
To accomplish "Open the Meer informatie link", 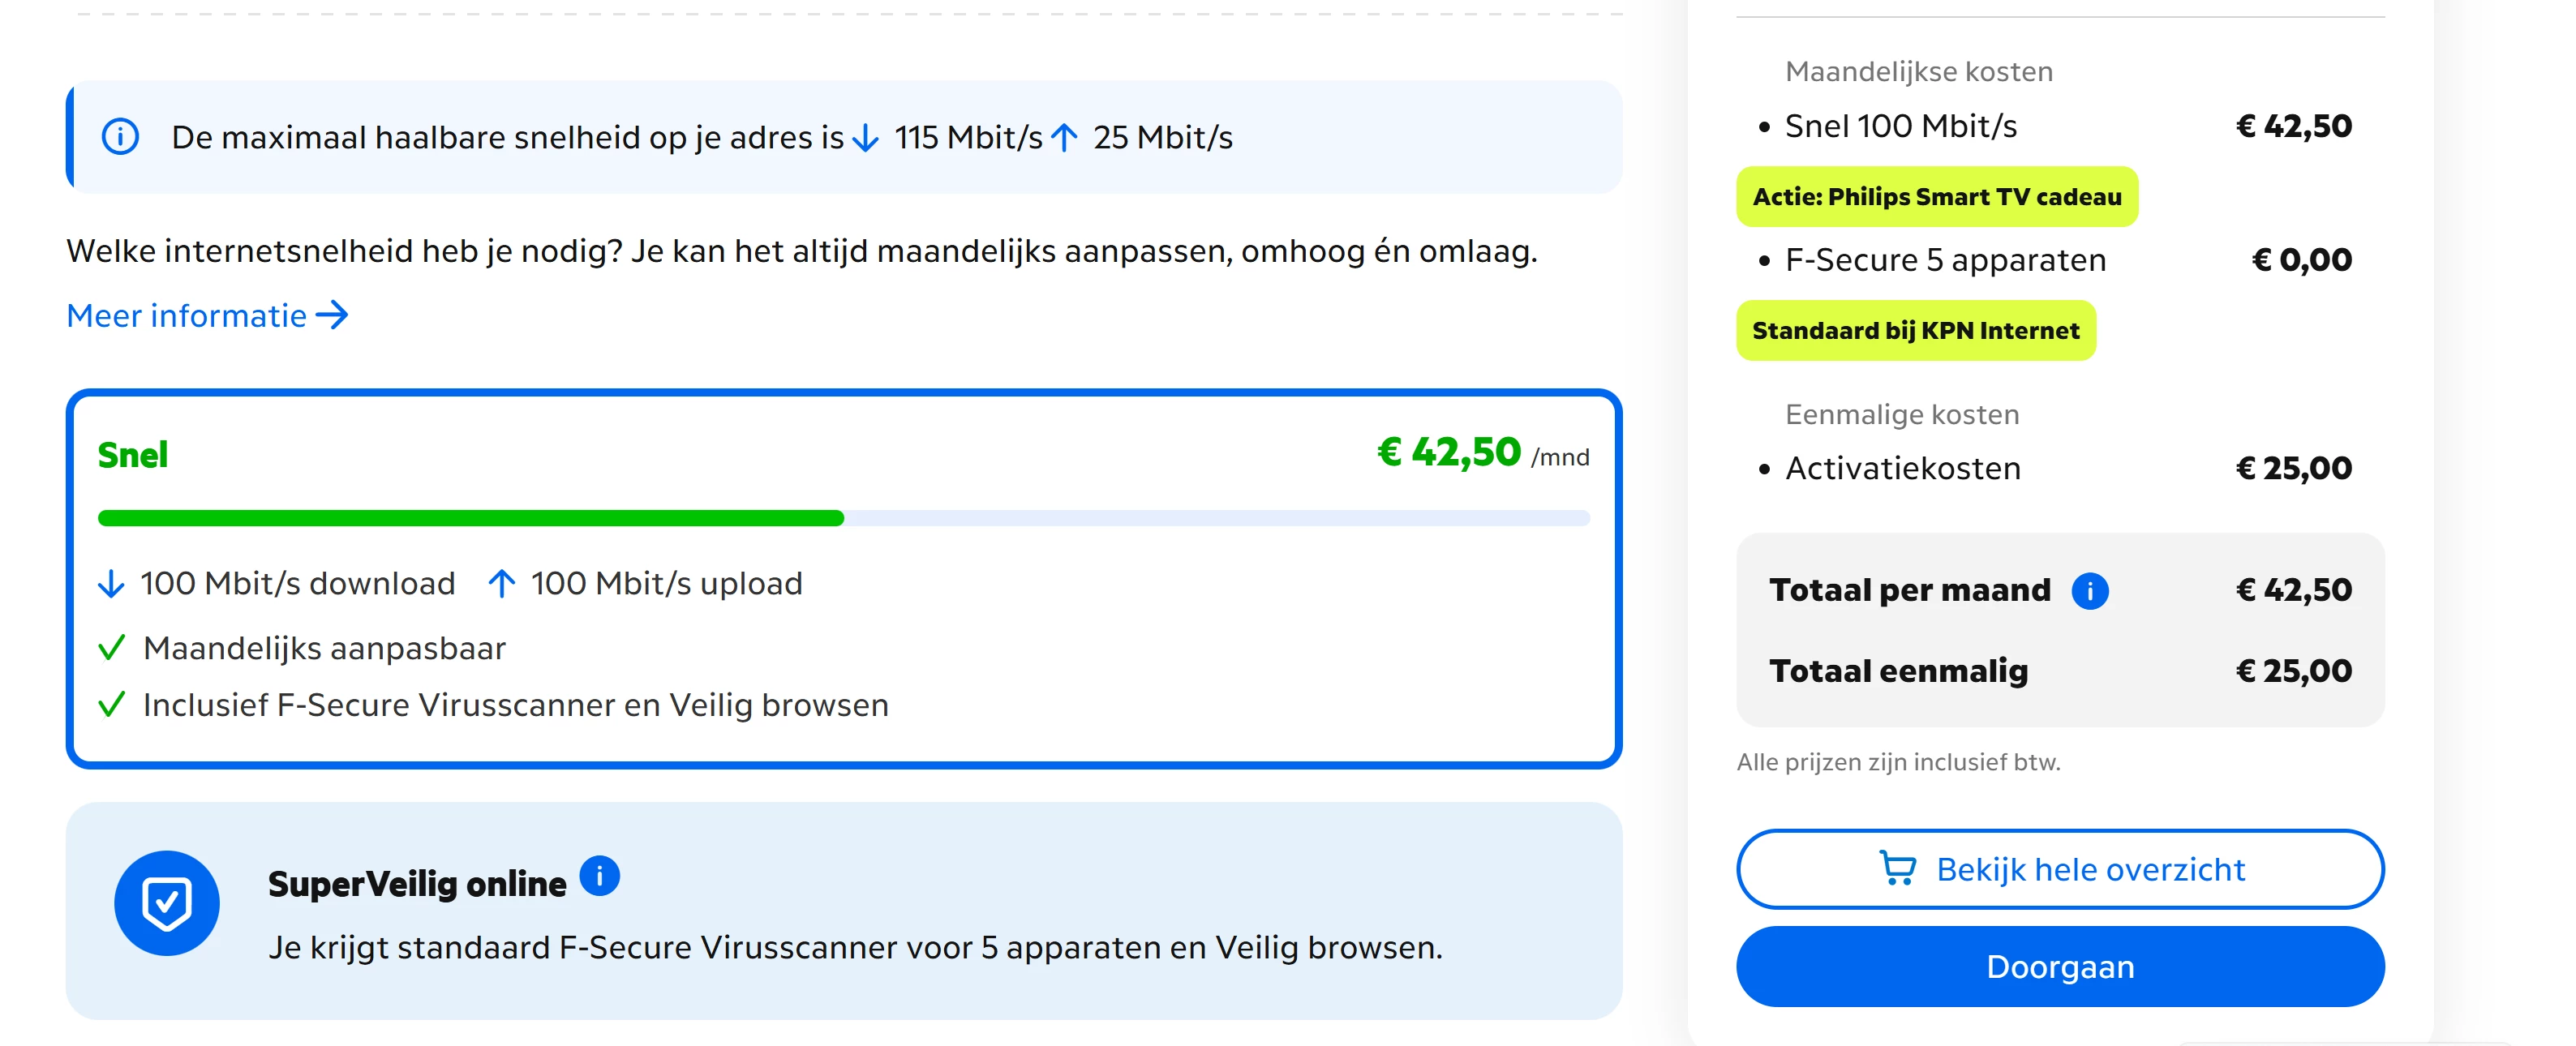I will [187, 316].
